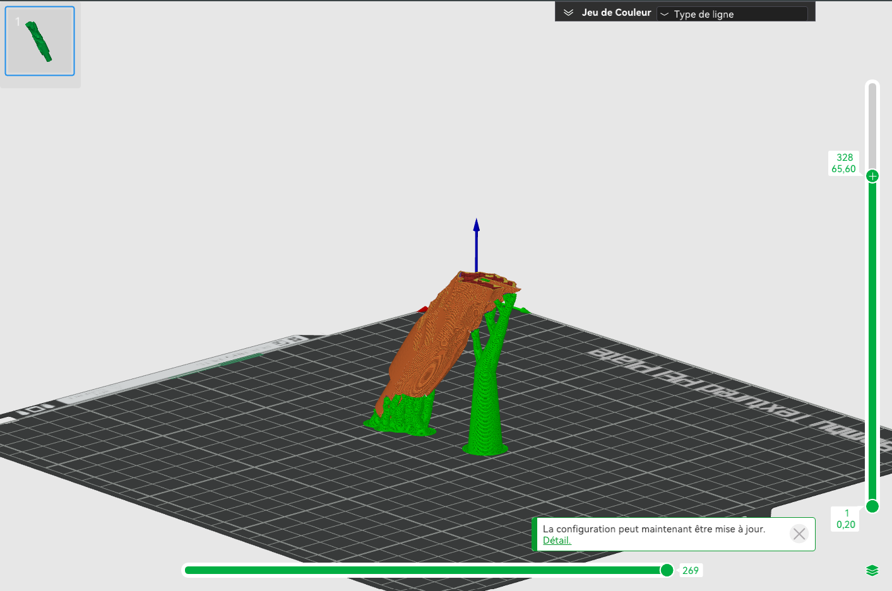Click the layers stack icon at bottom right
This screenshot has width=892, height=591.
pyautogui.click(x=872, y=571)
